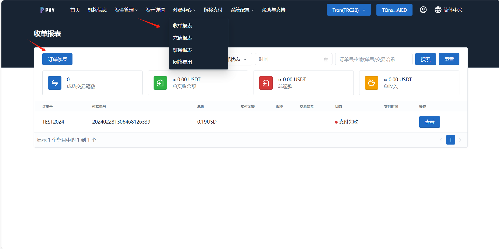Click payment number 20240228130646812​6339
499x249 pixels.
tap(121, 122)
